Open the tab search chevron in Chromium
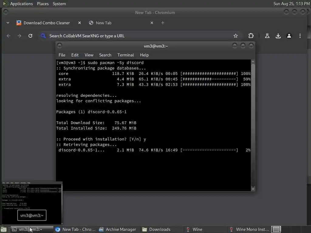The height and width of the screenshot is (233, 311). coord(8,23)
